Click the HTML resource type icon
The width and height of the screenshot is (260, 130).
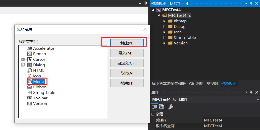pos(29,70)
